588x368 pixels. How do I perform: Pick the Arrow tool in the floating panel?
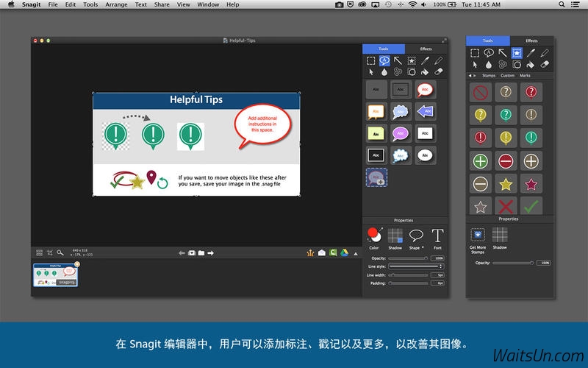[503, 53]
